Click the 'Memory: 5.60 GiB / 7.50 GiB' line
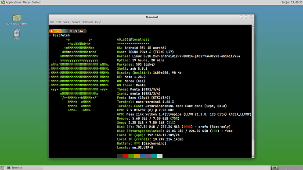Screen dimensions: 303x170 tap(148, 119)
